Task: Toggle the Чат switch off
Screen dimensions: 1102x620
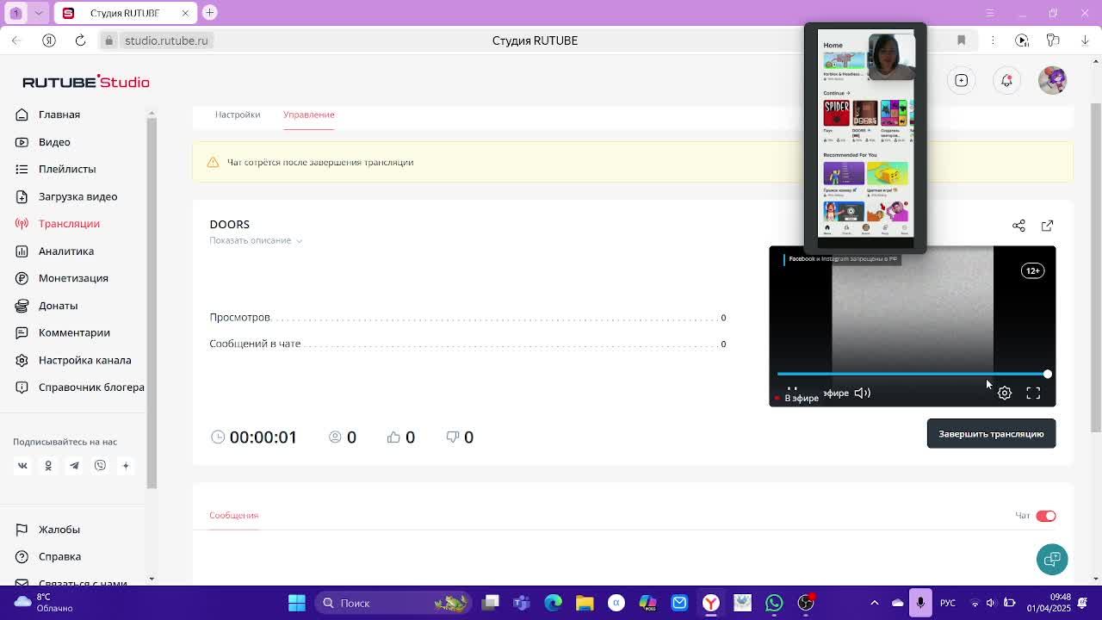Action: coord(1046,516)
